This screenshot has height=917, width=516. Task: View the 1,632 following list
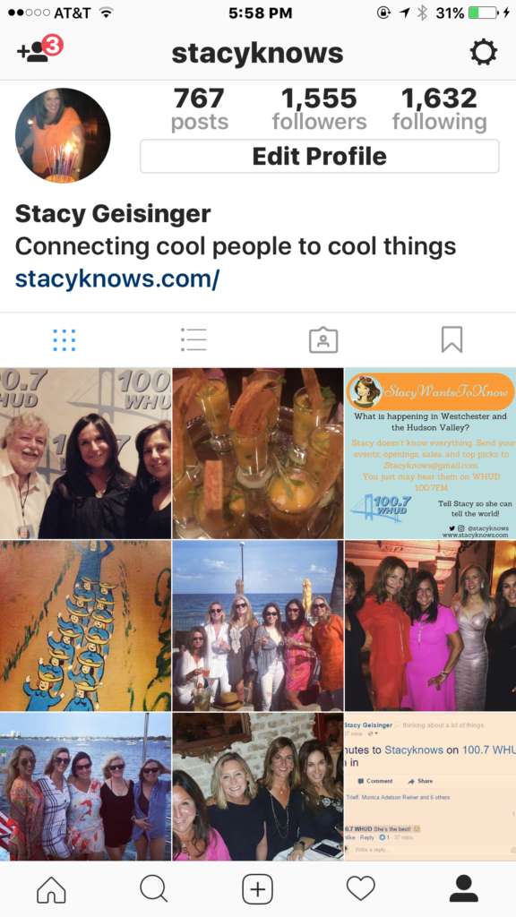[x=439, y=109]
